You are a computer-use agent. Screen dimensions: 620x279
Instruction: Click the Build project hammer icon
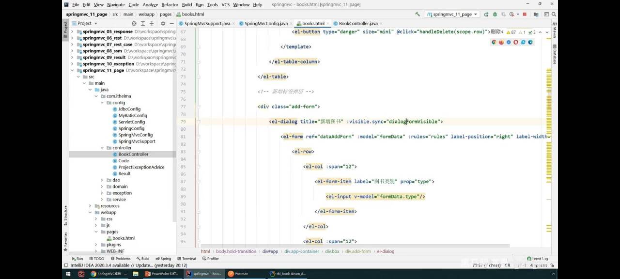pyautogui.click(x=418, y=14)
